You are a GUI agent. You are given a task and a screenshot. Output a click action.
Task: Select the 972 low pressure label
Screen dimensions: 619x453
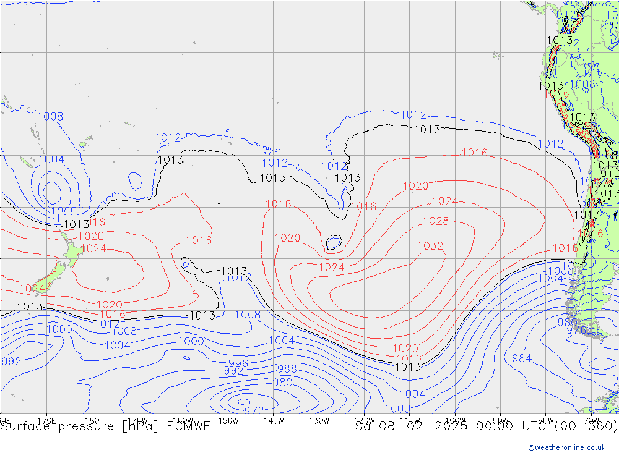pyautogui.click(x=254, y=410)
